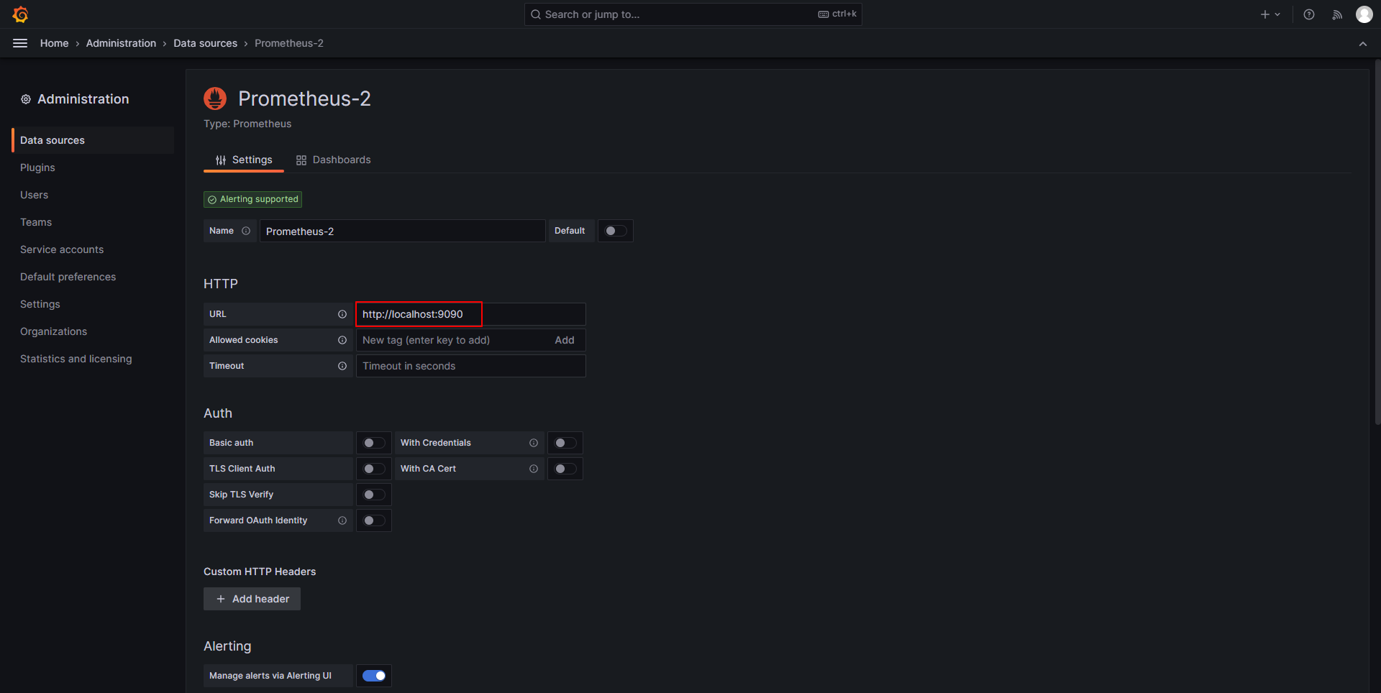Select Data sources in the sidebar
The image size is (1381, 693).
point(93,140)
